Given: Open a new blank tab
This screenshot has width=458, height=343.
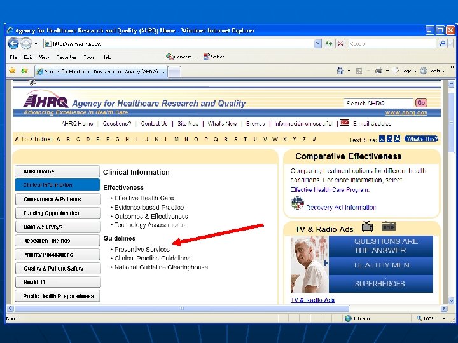Looking at the screenshot, I should point(174,72).
